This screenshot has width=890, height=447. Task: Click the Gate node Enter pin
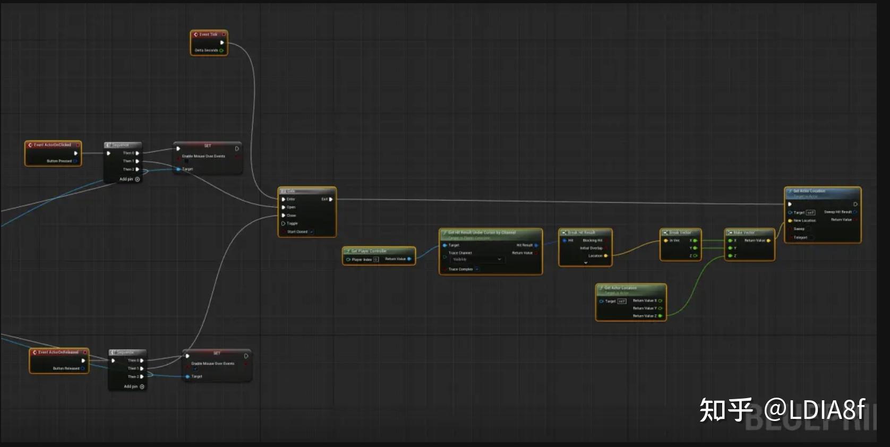(284, 199)
